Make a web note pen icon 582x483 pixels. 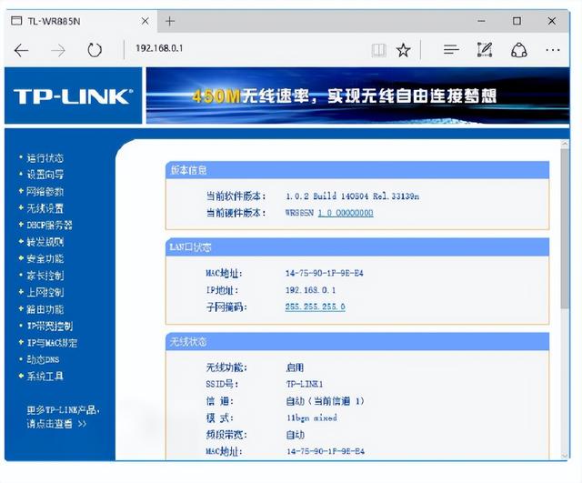pyautogui.click(x=485, y=49)
